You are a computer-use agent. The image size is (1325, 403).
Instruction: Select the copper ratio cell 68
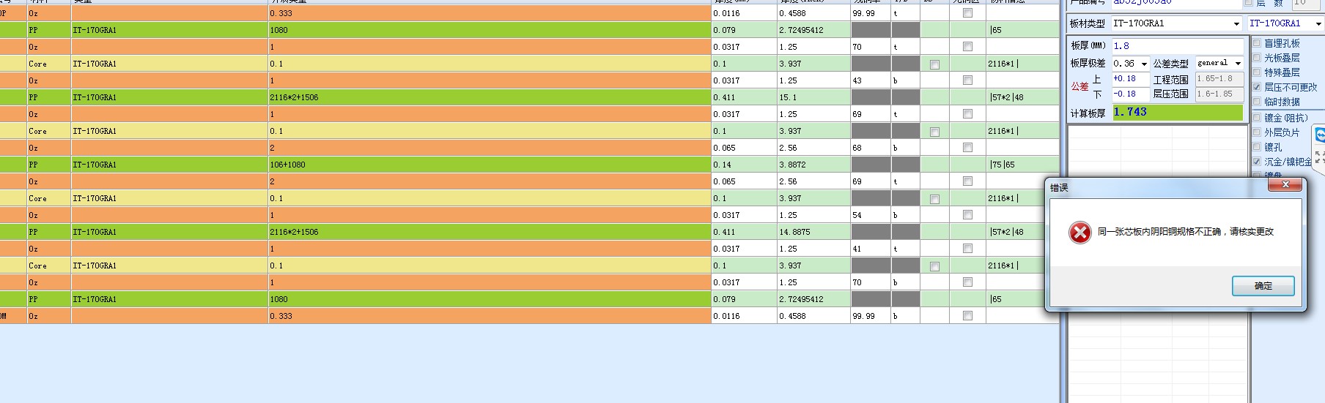871,148
